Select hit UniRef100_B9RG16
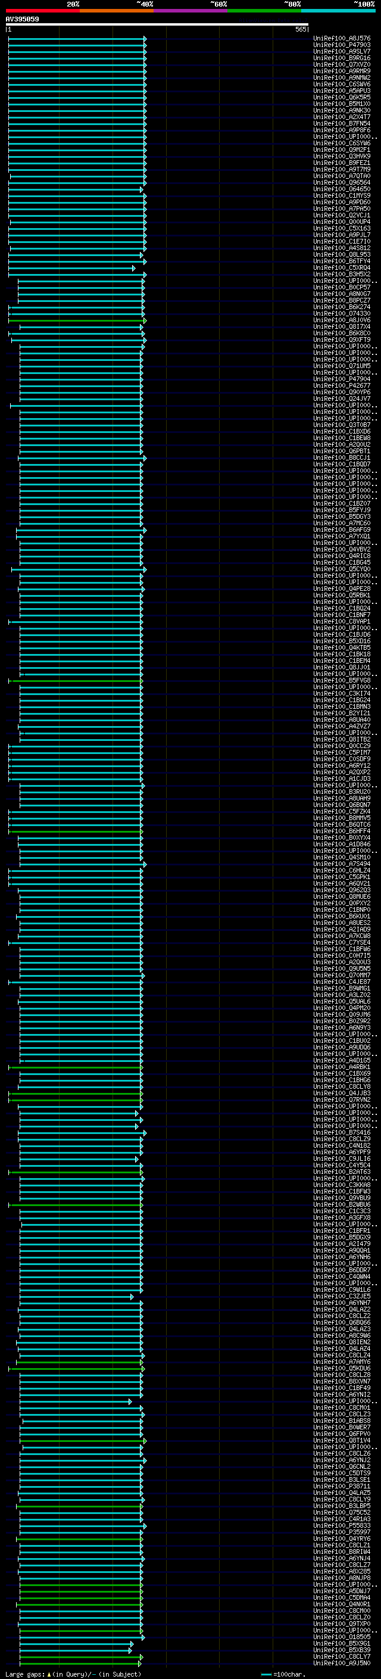The height and width of the screenshot is (1679, 381). [x=342, y=58]
